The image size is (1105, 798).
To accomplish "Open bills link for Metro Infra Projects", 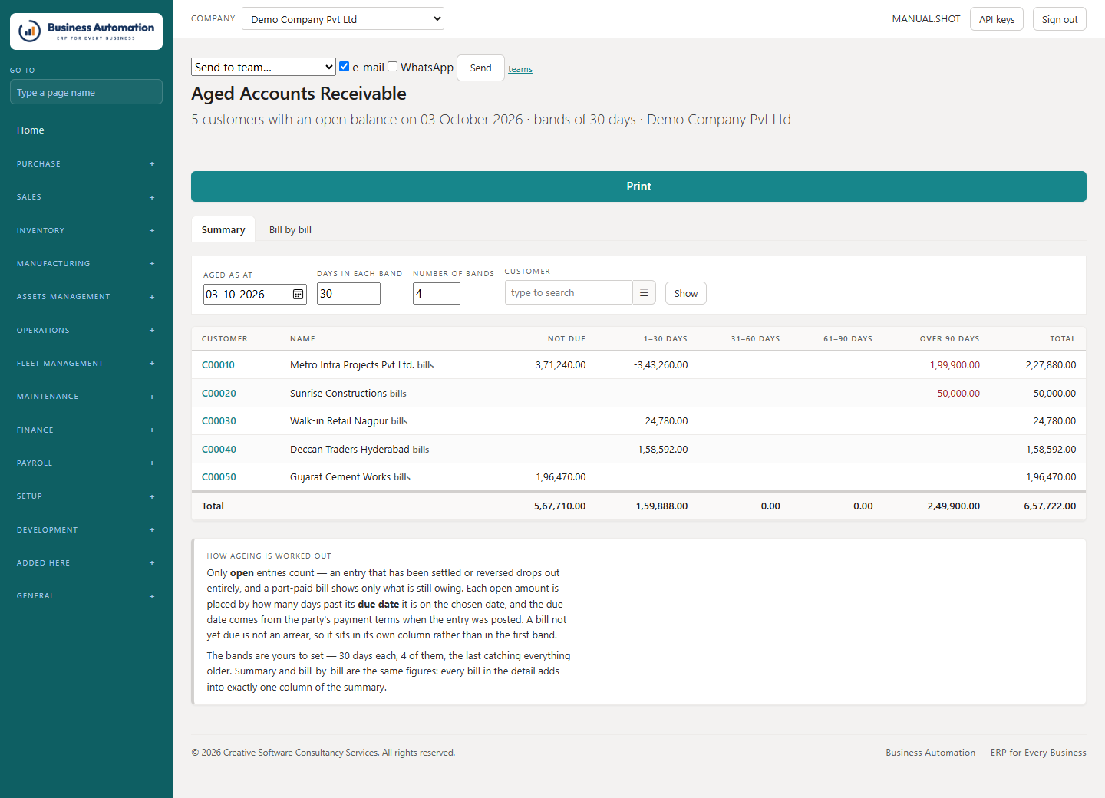I will (425, 365).
